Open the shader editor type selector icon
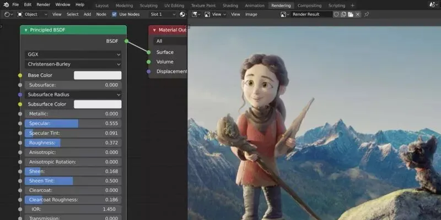This screenshot has height=220, width=441. click(x=9, y=14)
